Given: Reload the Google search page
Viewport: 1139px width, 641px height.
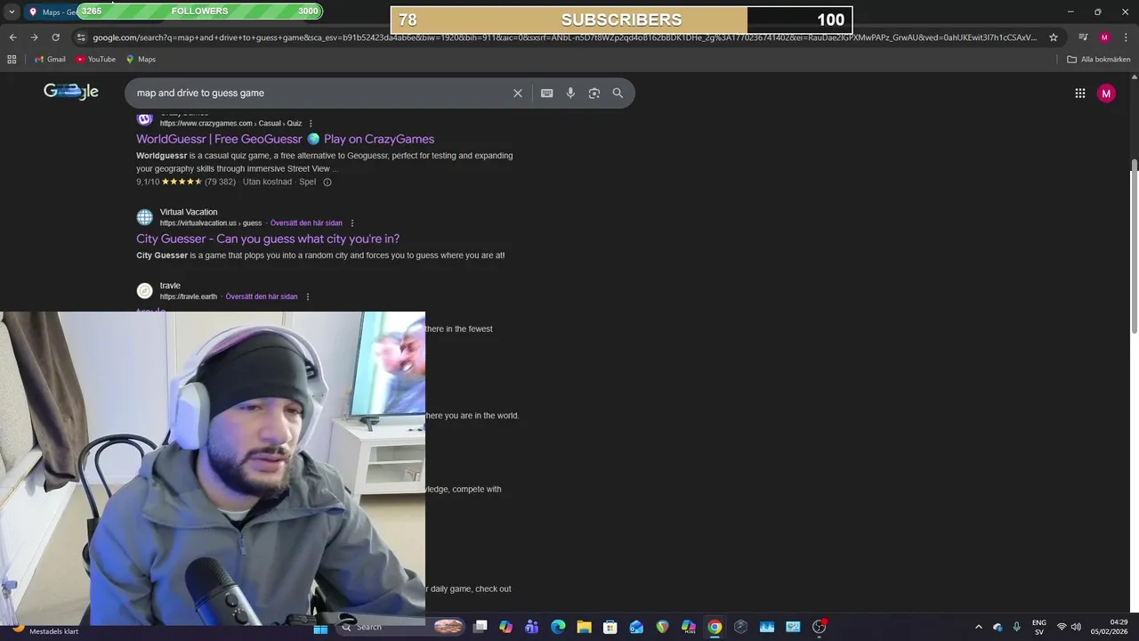Looking at the screenshot, I should point(55,37).
